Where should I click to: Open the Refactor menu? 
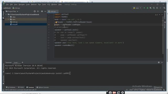coord(34,4)
